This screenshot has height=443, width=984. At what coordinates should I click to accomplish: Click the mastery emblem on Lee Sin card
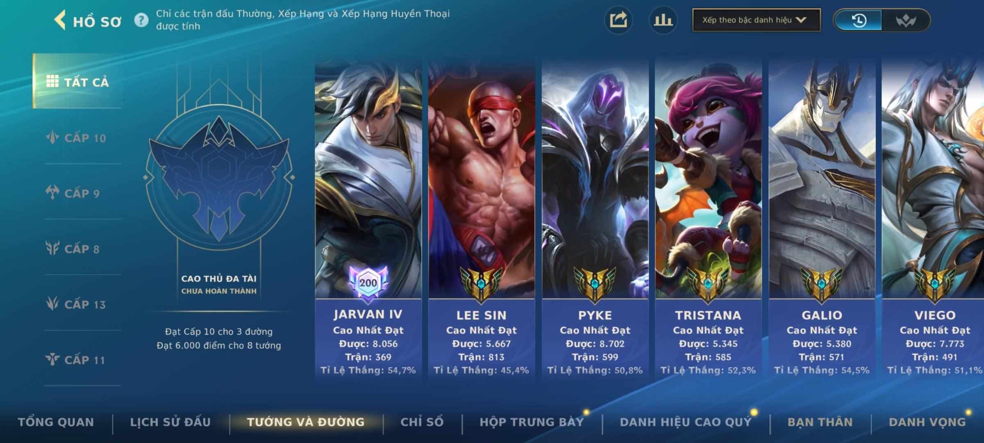point(481,284)
